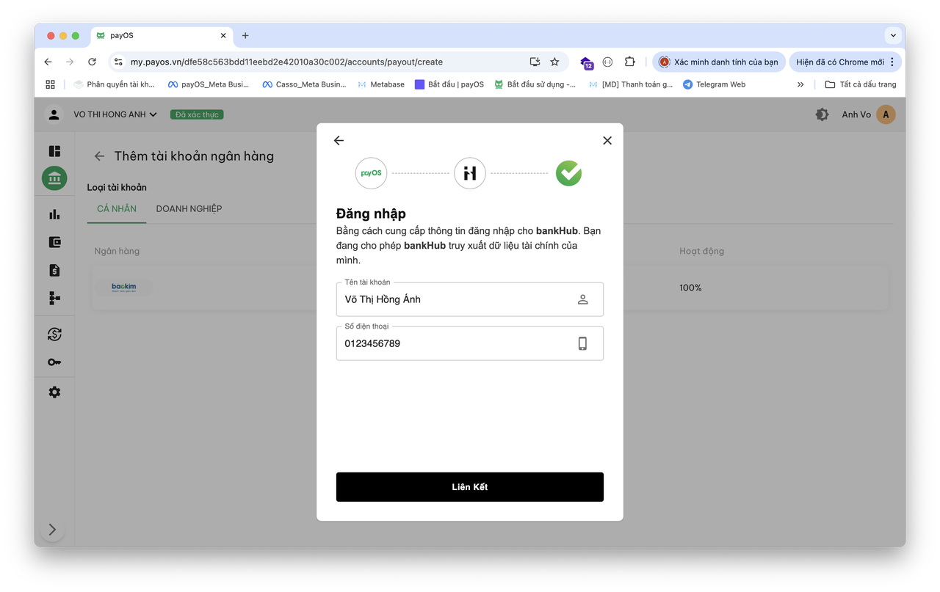This screenshot has width=940, height=592.
Task: Open a new browser tab
Action: point(245,35)
